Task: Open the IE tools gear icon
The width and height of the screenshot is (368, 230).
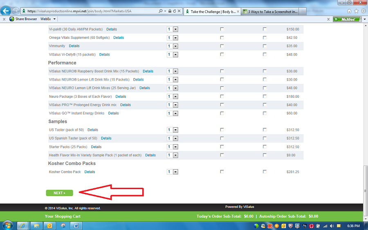Action: (363, 11)
